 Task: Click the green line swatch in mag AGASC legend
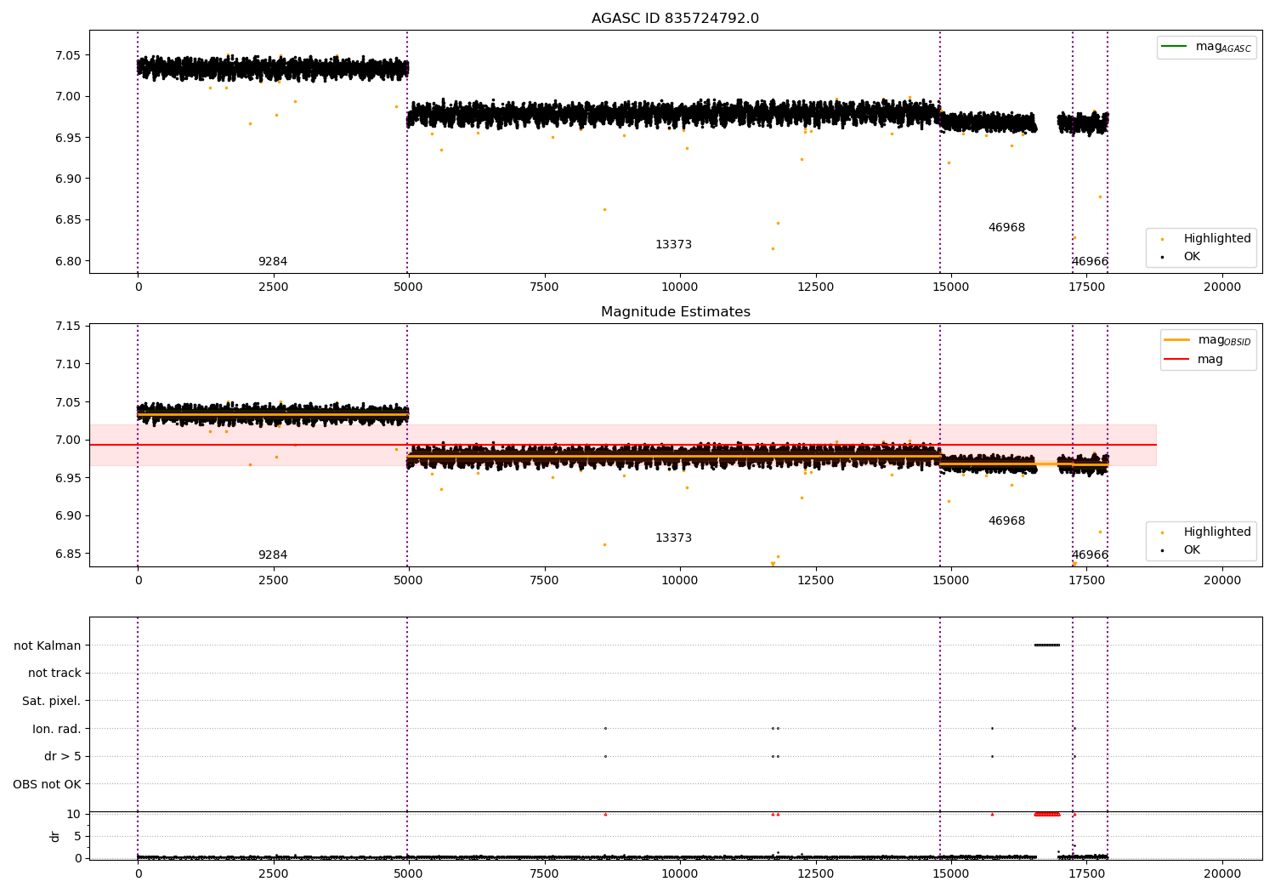[1174, 47]
